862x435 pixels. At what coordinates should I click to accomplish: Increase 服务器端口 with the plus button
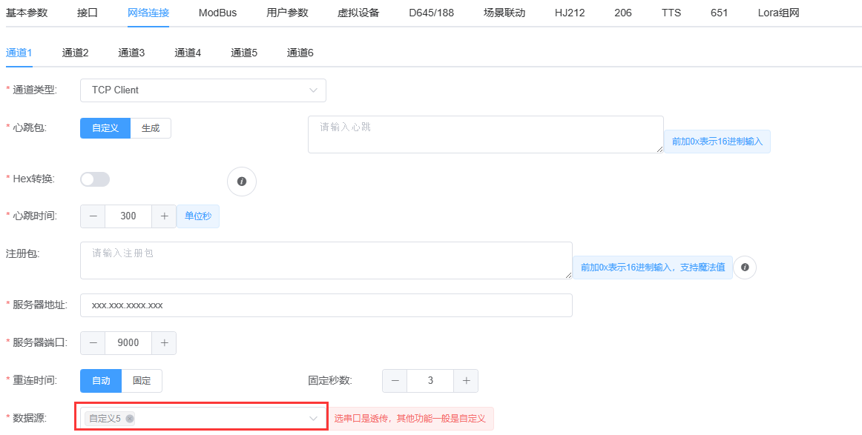164,342
